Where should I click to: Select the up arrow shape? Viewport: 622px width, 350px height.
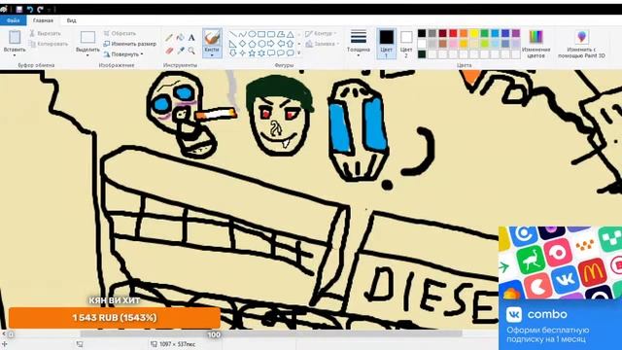click(291, 44)
